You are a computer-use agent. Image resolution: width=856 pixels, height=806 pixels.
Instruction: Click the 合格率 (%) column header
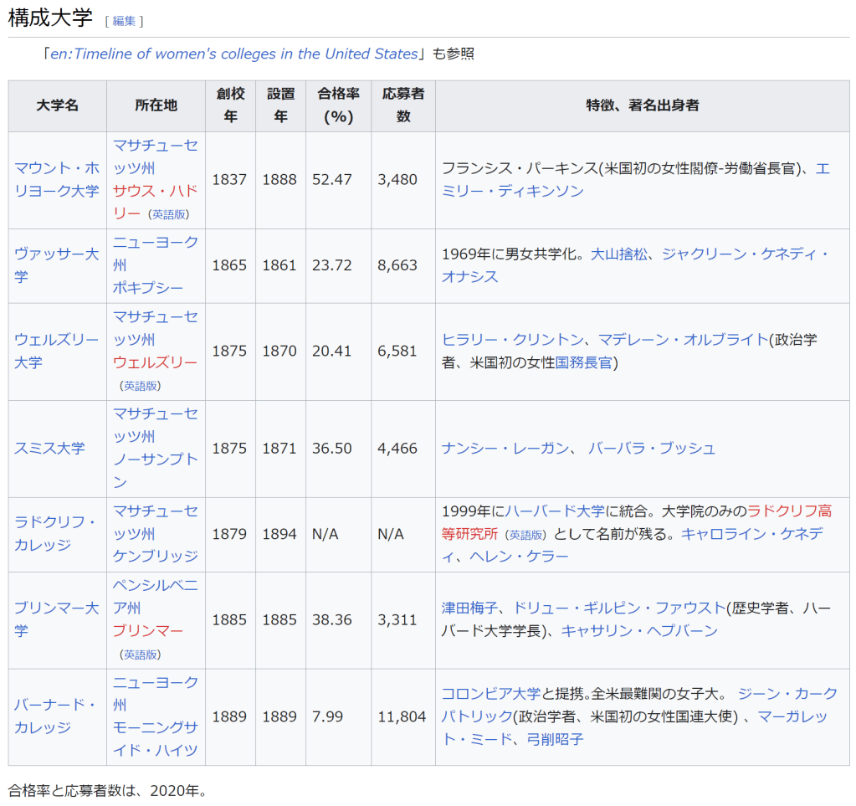pos(338,105)
